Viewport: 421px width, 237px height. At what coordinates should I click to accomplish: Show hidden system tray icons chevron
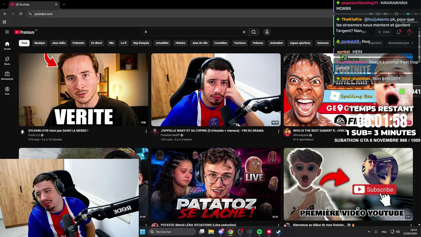coord(368,232)
